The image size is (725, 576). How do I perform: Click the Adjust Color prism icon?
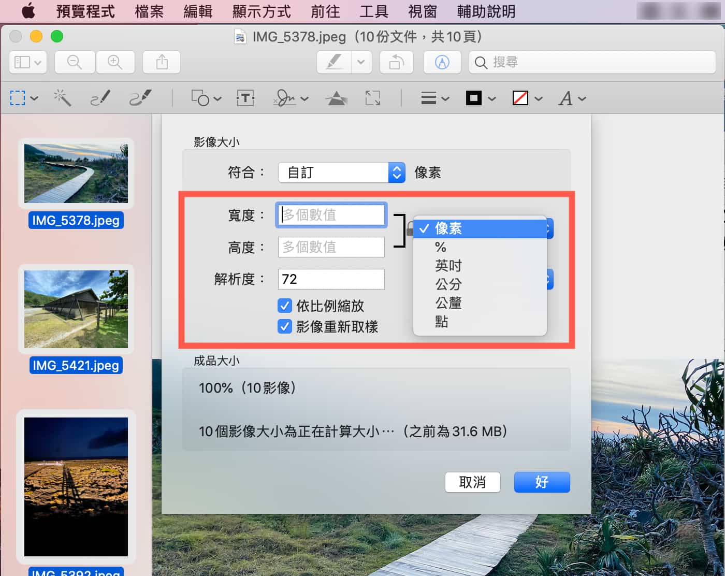coord(337,98)
